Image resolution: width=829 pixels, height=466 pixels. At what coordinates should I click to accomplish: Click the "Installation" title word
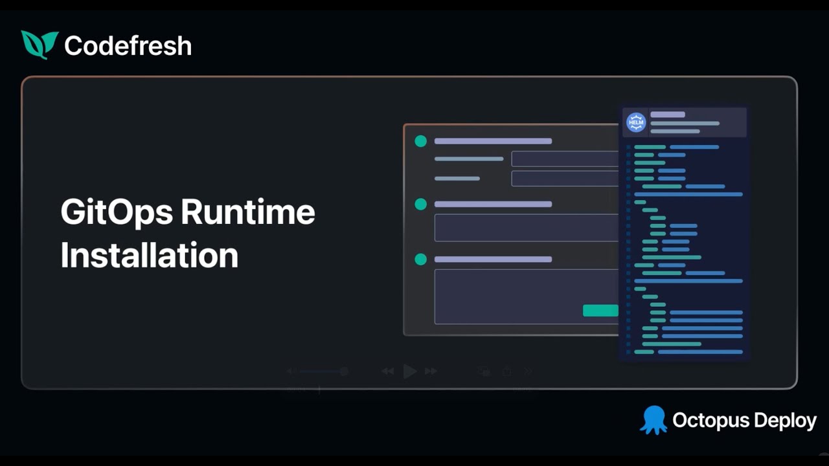pyautogui.click(x=150, y=256)
